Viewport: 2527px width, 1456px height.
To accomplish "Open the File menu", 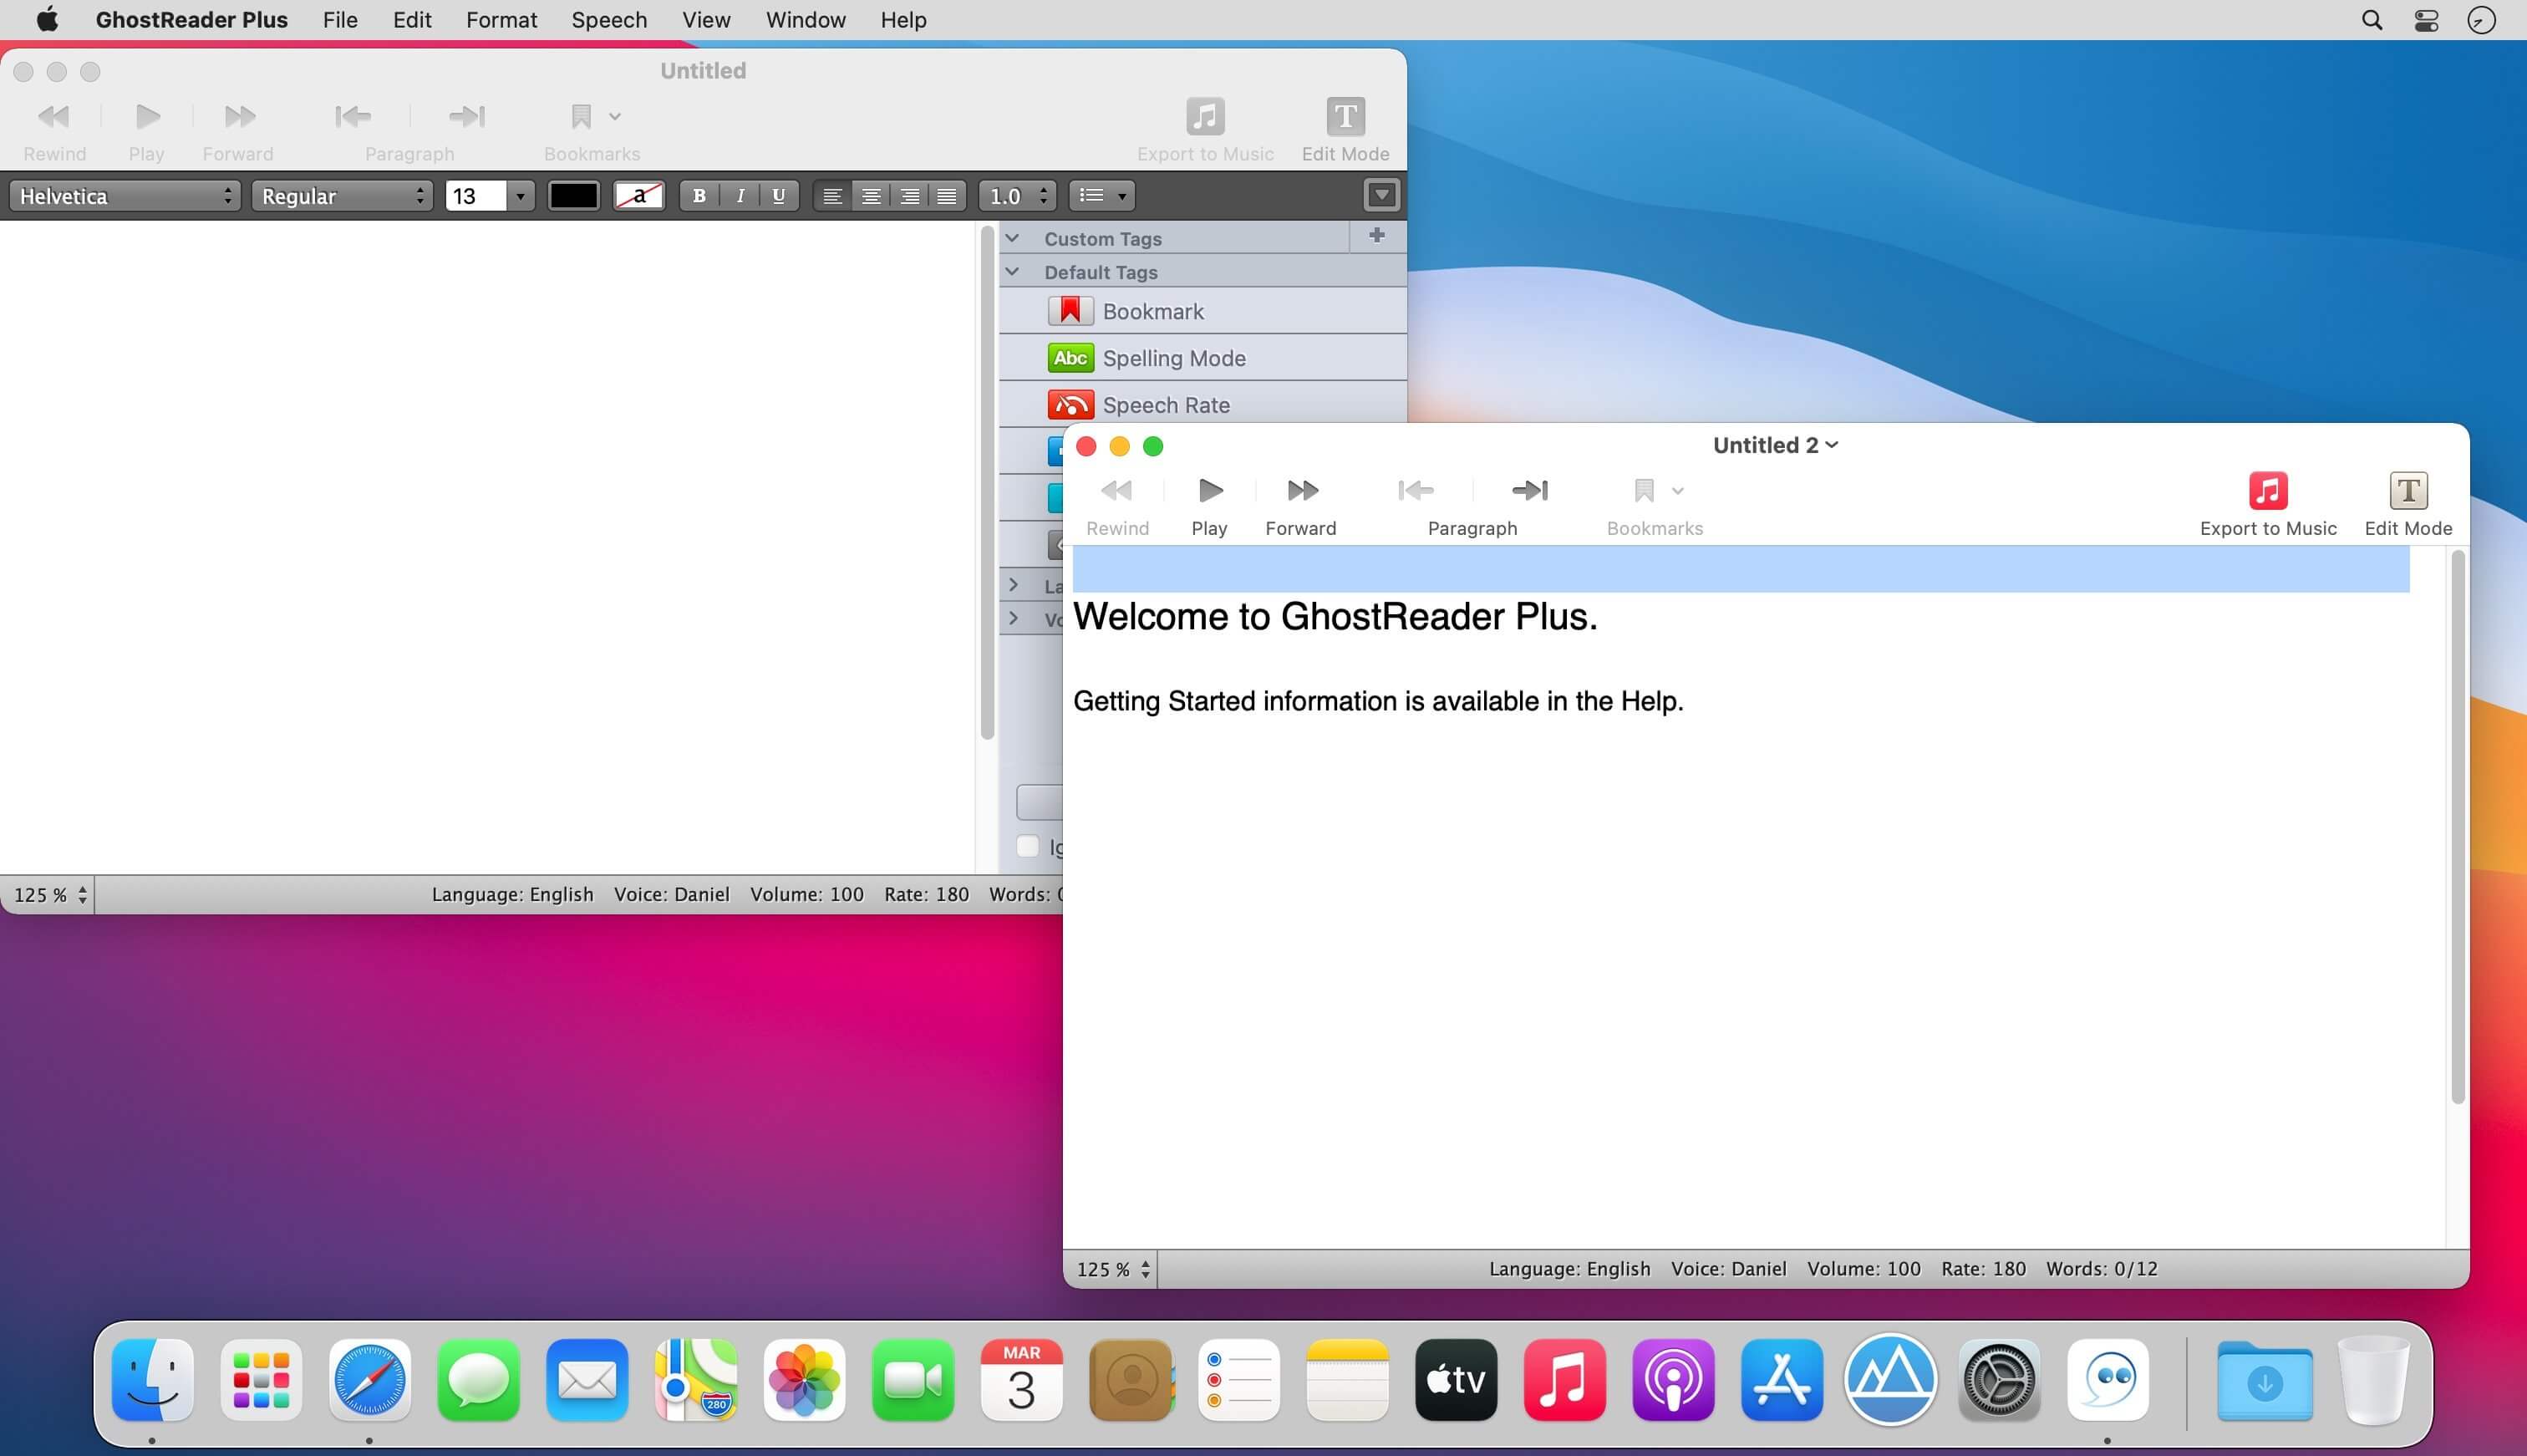I will coord(340,20).
